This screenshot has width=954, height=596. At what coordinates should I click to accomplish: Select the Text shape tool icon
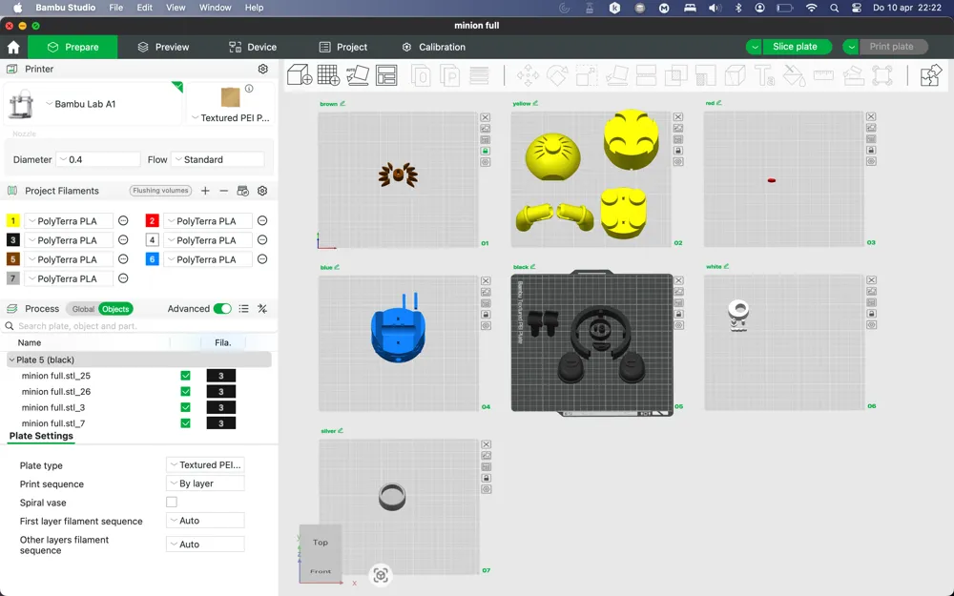pos(764,76)
